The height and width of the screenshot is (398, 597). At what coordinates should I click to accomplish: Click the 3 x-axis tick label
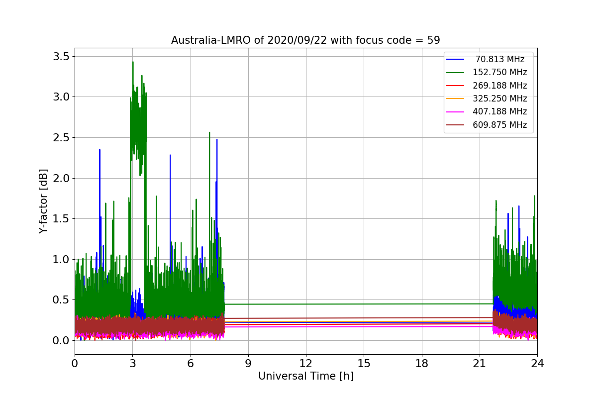132,364
